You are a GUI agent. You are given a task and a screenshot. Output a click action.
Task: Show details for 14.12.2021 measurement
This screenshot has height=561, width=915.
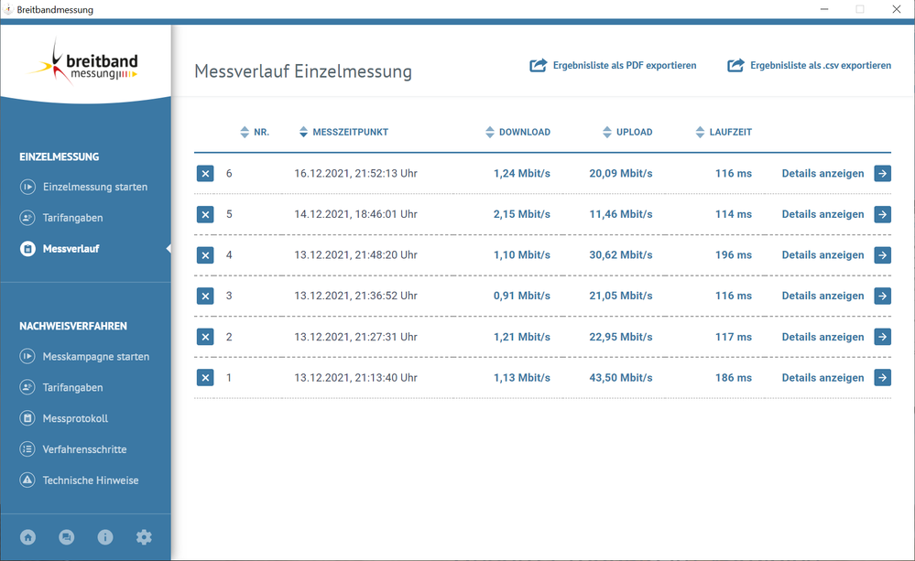[x=822, y=214]
